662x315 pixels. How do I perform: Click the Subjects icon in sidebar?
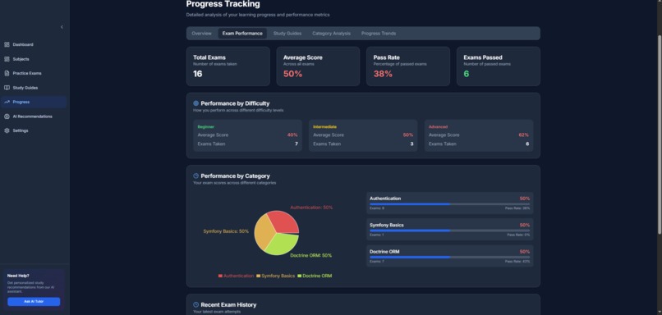click(7, 59)
